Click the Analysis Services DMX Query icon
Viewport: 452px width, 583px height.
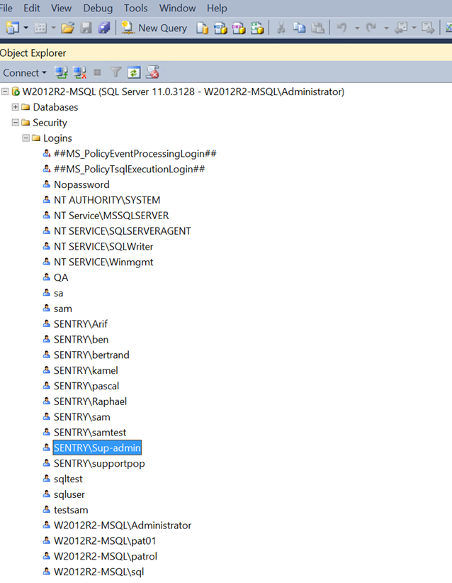point(239,28)
